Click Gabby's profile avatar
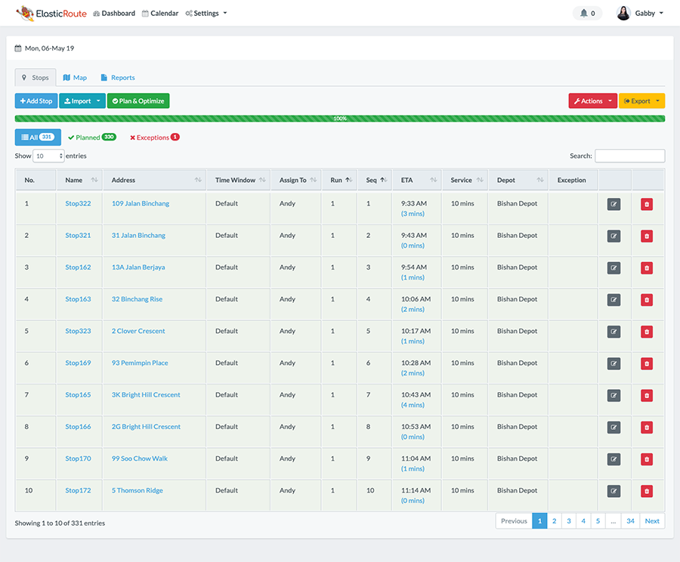Image resolution: width=680 pixels, height=562 pixels. (x=623, y=14)
